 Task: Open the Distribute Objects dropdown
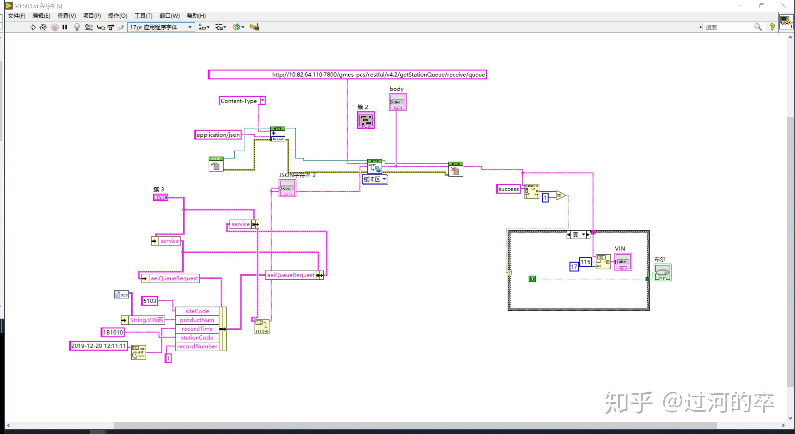220,27
